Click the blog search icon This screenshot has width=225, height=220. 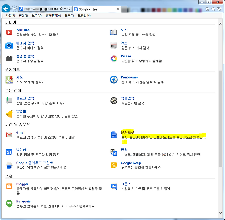pyautogui.click(x=9, y=101)
